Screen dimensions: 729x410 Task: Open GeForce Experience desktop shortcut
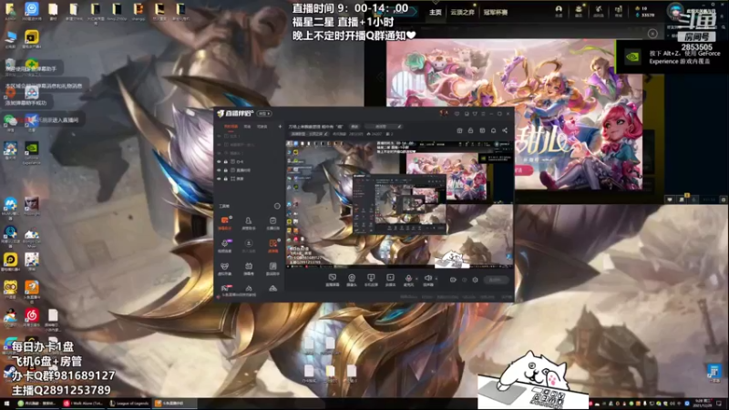point(32,153)
